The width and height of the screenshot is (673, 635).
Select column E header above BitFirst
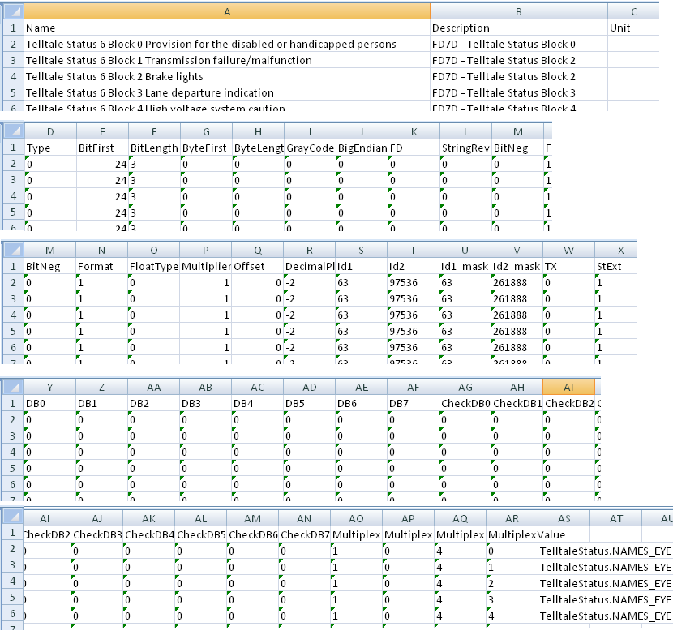coord(103,131)
